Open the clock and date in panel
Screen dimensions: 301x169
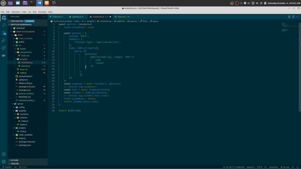[284, 3]
